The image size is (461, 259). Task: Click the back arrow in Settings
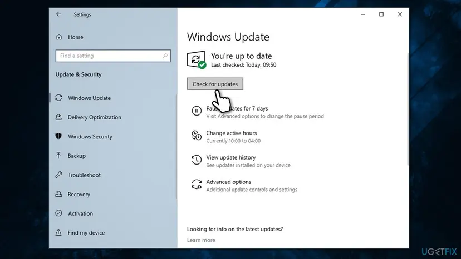(x=58, y=14)
